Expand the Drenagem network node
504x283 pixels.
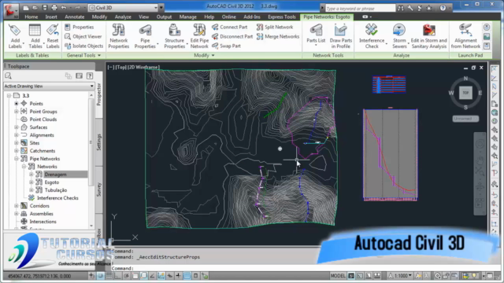tap(31, 175)
